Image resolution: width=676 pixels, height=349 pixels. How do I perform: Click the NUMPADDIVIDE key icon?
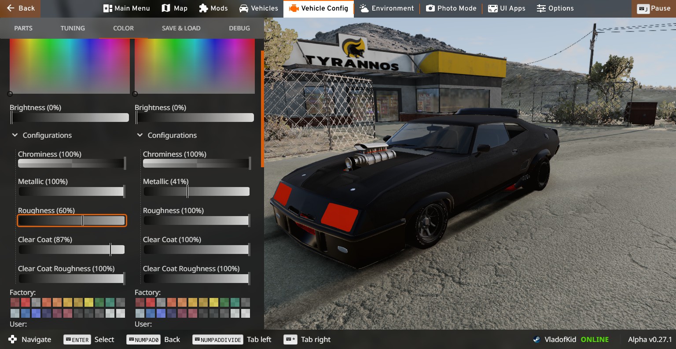click(x=218, y=339)
